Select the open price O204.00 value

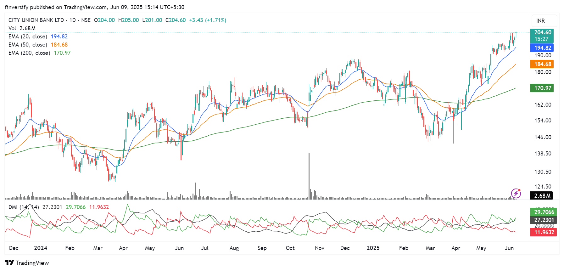[x=104, y=20]
